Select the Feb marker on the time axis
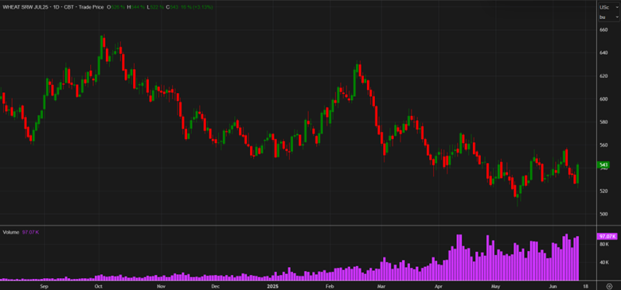Viewport: 621px width, 290px height. (x=329, y=286)
